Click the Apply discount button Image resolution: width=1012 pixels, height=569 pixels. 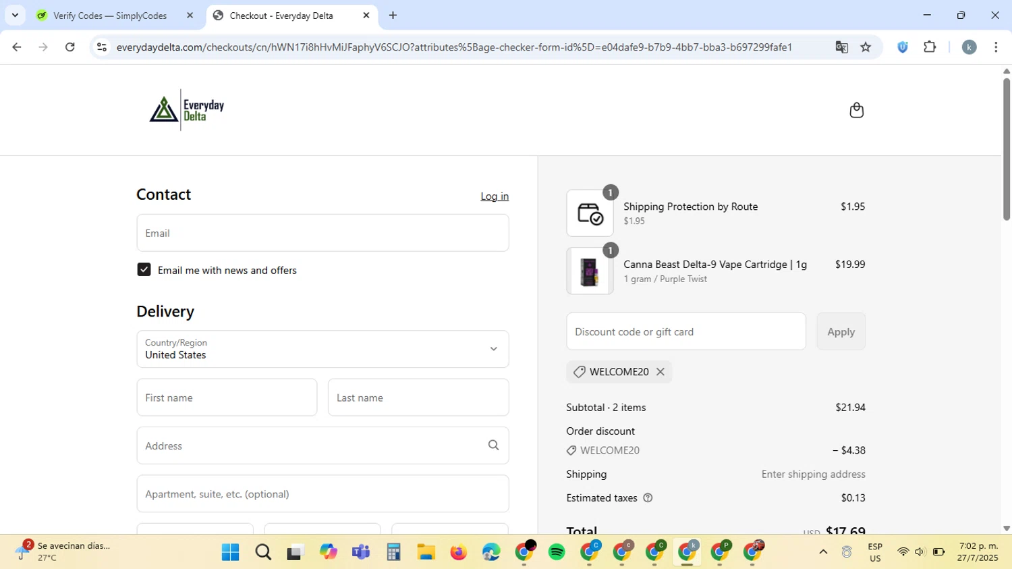pyautogui.click(x=841, y=331)
